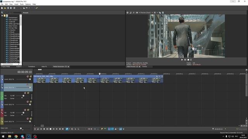The image size is (248, 139).
Task: Click the Paste icon in main toolbar
Action: (x=24, y=8)
